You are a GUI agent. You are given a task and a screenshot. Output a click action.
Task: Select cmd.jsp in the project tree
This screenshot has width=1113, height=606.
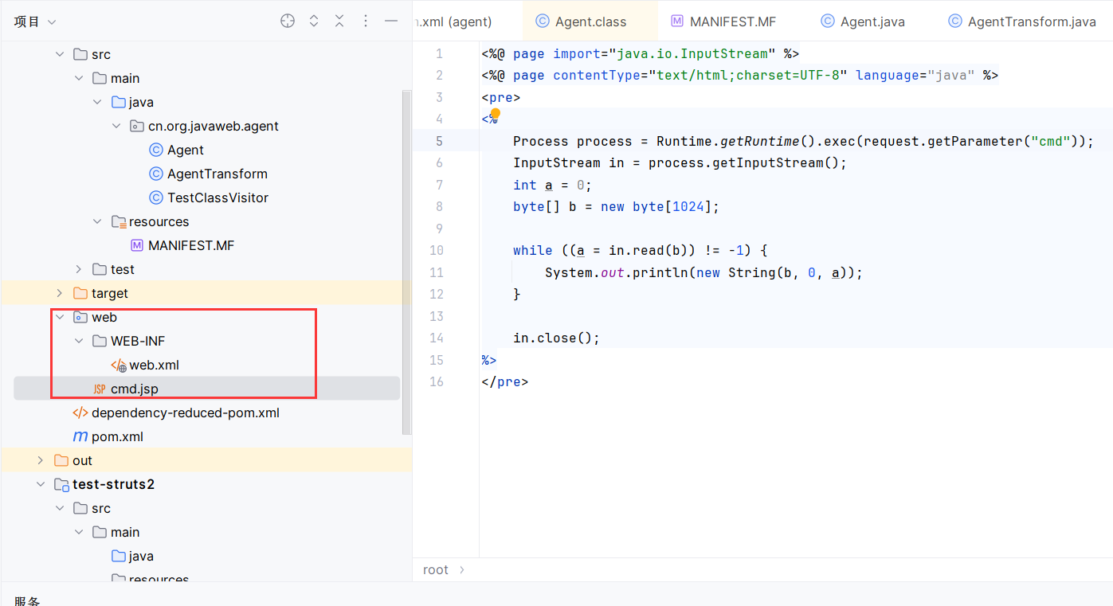135,389
